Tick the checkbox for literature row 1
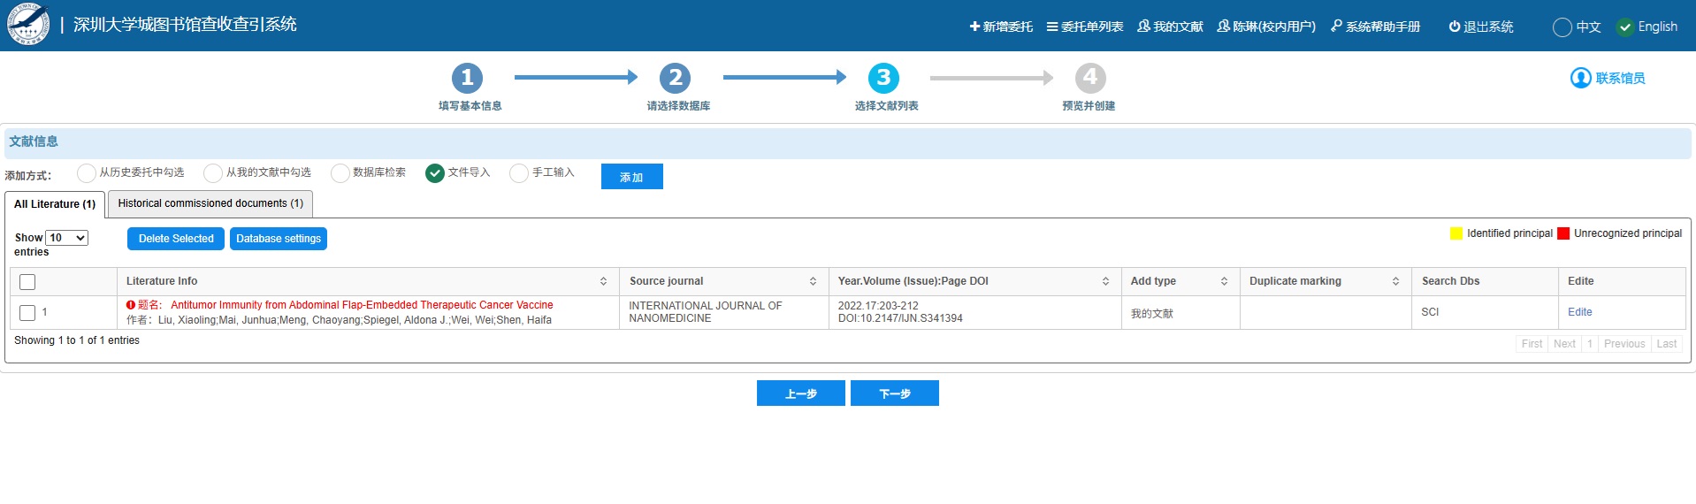Viewport: 1696px width, 504px height. pos(27,313)
